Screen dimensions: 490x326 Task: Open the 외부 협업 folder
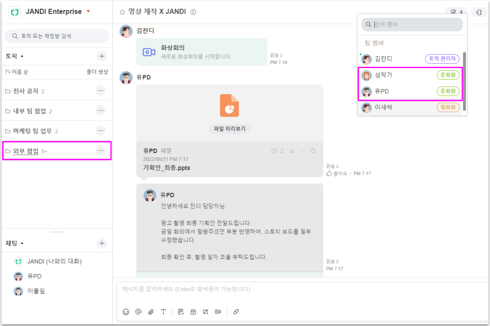click(26, 151)
